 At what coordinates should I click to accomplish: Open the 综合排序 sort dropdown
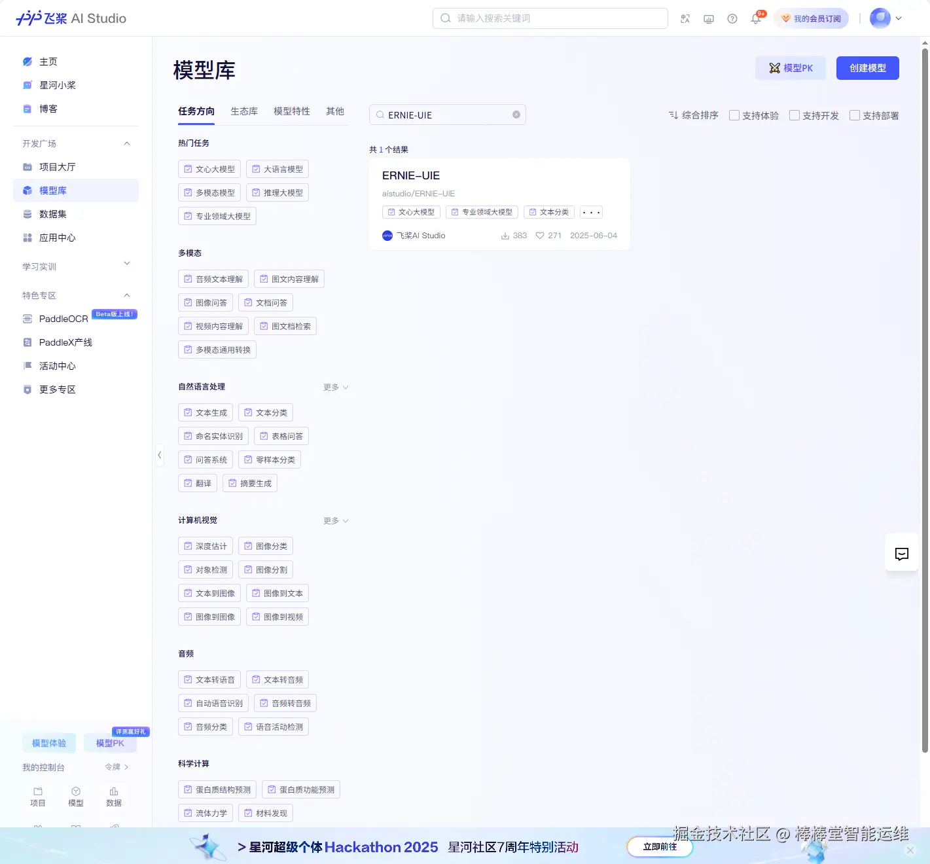[693, 115]
